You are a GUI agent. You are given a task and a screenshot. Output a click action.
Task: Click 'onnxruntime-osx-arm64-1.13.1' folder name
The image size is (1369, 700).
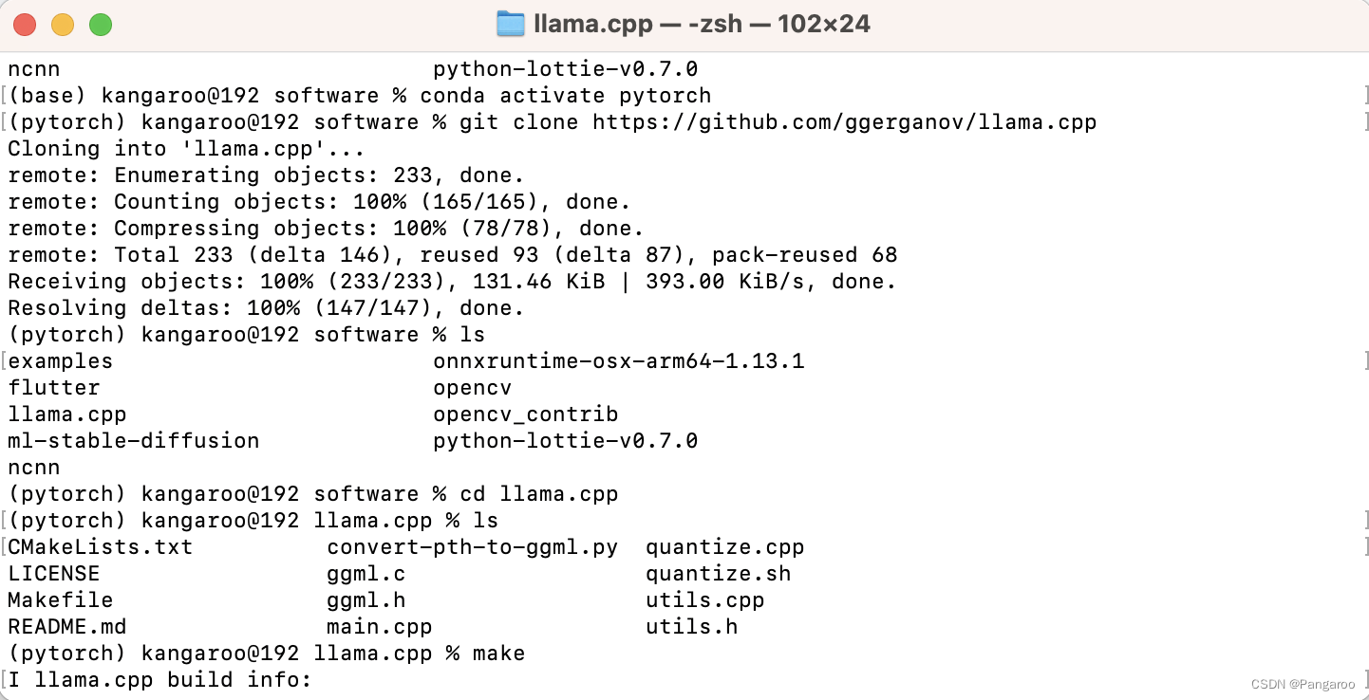(x=619, y=361)
